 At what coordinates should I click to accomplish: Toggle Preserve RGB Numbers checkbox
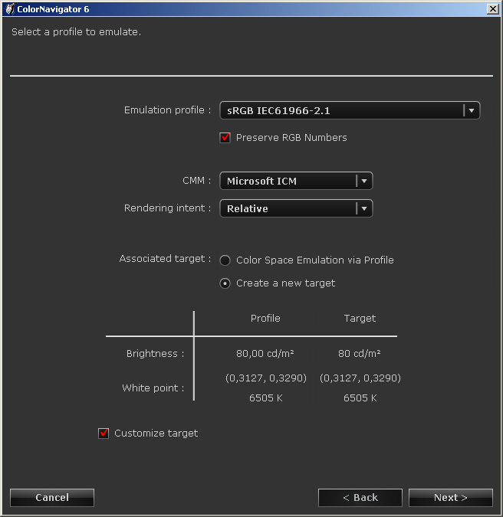tap(225, 138)
